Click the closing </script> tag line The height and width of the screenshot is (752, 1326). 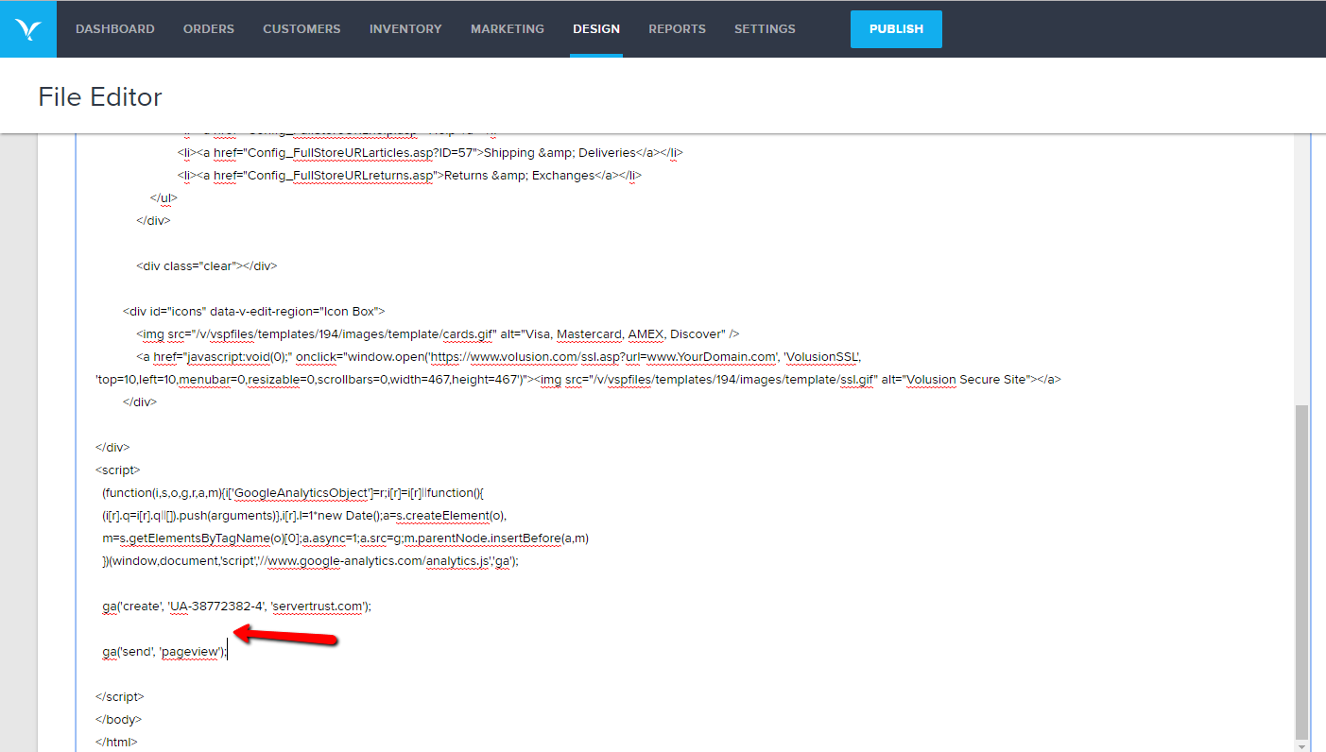[x=120, y=696]
